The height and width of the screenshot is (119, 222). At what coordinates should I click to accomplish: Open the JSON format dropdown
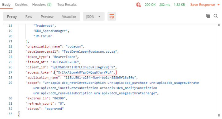click(94, 17)
